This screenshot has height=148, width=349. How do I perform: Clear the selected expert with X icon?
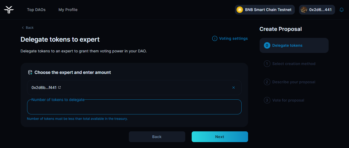pyautogui.click(x=233, y=88)
